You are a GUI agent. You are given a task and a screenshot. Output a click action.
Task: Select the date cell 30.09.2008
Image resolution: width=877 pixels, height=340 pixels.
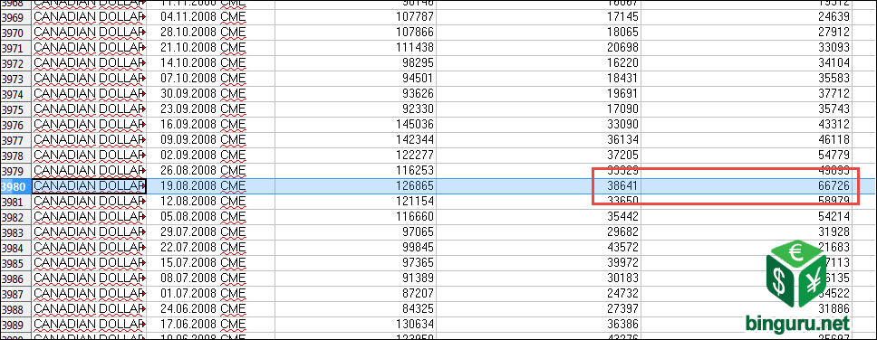[210, 94]
